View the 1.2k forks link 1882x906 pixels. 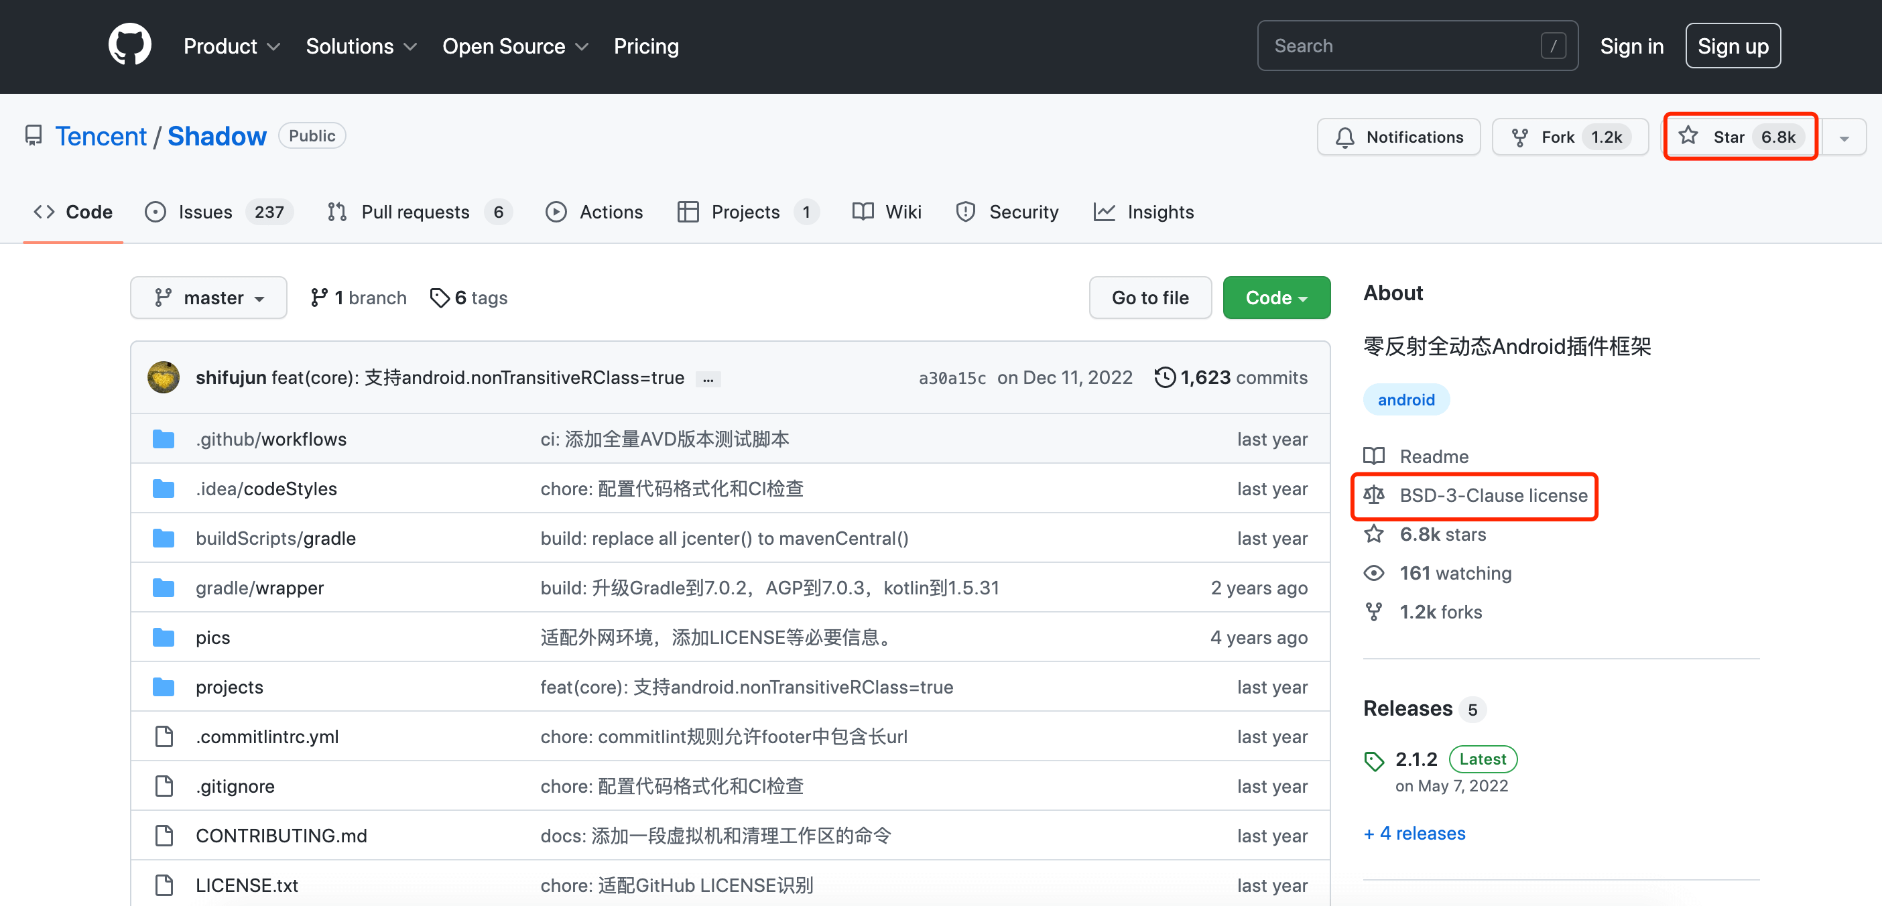click(1422, 612)
